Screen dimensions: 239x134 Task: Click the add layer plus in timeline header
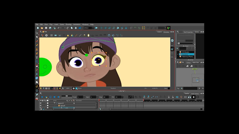pyautogui.click(x=67, y=101)
